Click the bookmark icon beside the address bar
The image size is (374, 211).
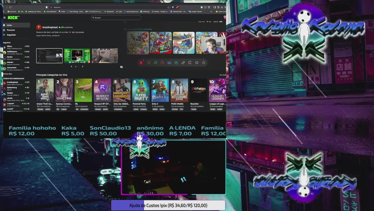point(46,7)
